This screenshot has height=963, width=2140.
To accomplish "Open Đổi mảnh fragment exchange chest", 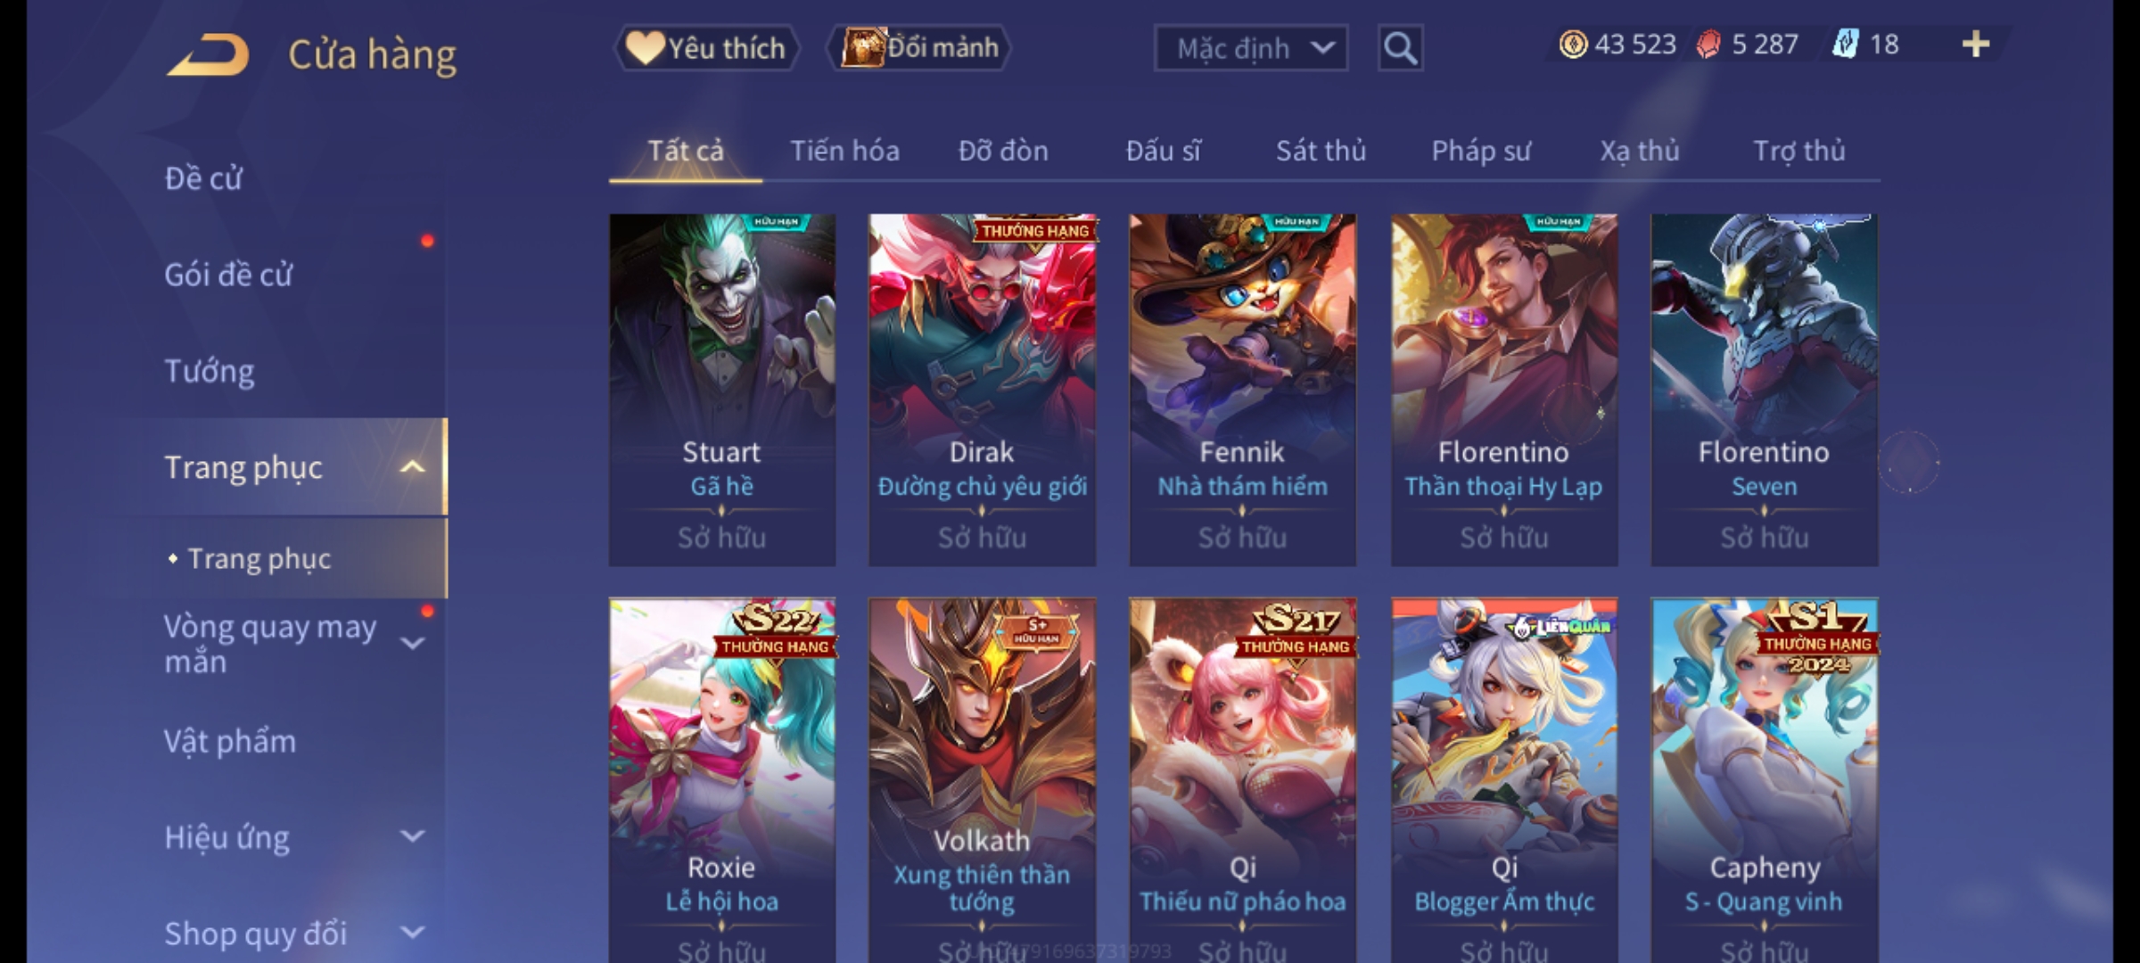I will [x=918, y=47].
